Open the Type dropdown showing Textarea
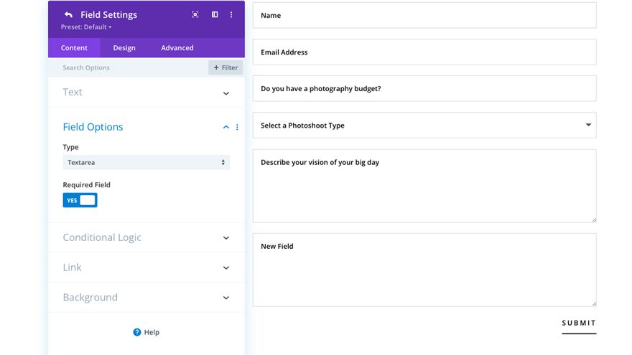This screenshot has height=355, width=632. [146, 163]
